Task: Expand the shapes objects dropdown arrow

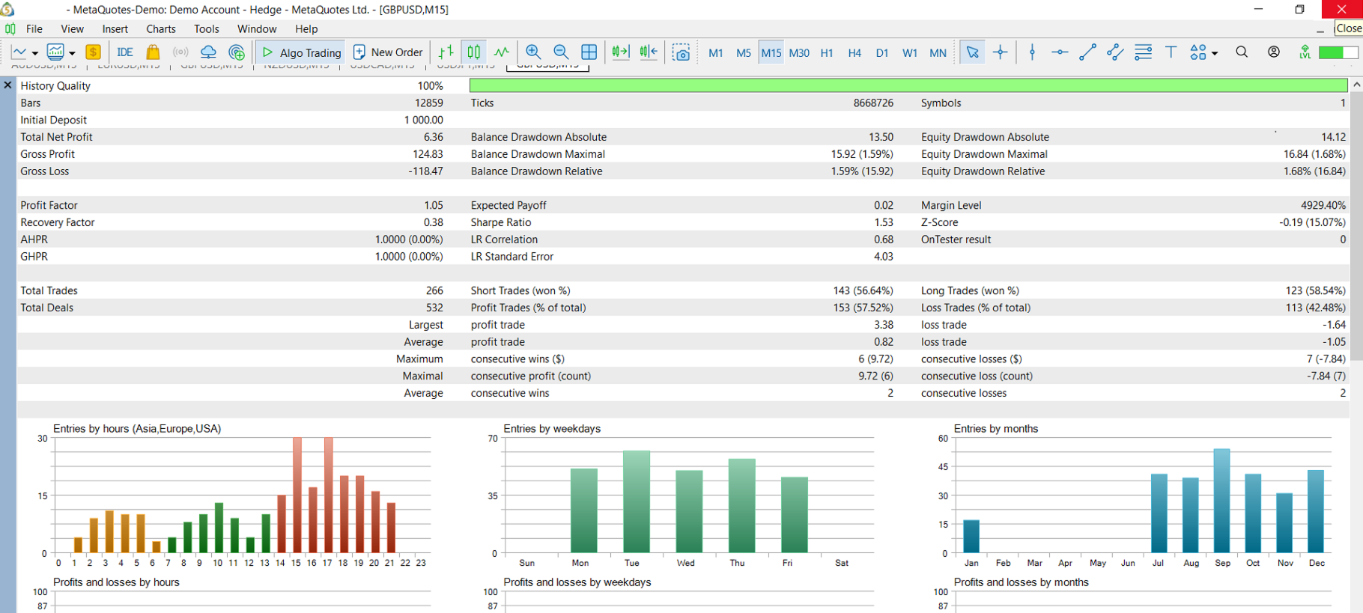Action: [x=1215, y=53]
